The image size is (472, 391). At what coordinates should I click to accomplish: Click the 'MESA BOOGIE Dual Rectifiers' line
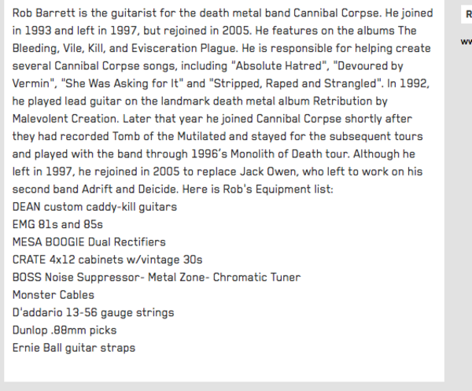click(x=89, y=242)
